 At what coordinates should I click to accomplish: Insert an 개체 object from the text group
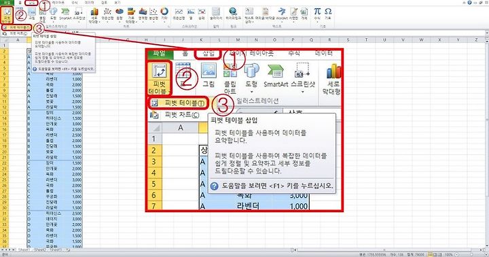pyautogui.click(x=304, y=14)
